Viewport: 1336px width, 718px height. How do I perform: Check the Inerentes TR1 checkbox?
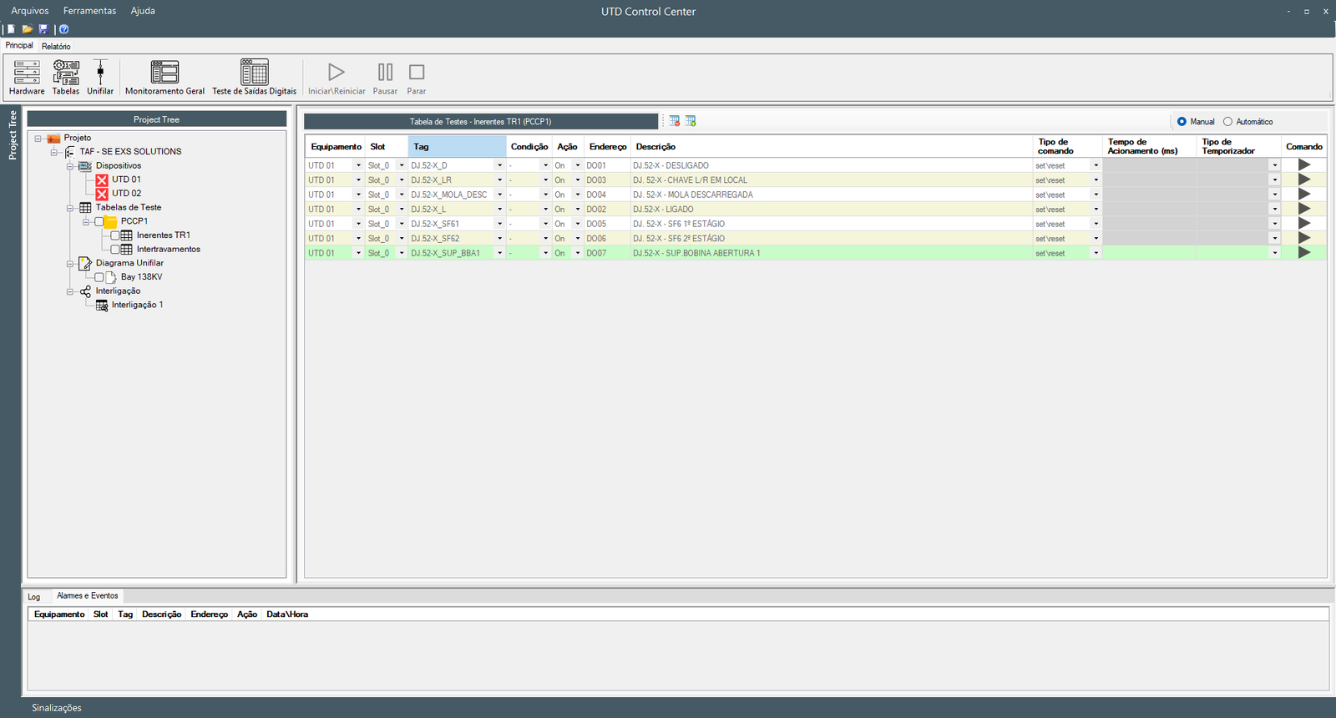(115, 235)
